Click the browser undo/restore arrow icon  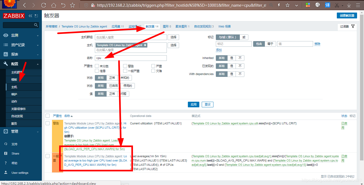(x=63, y=5)
